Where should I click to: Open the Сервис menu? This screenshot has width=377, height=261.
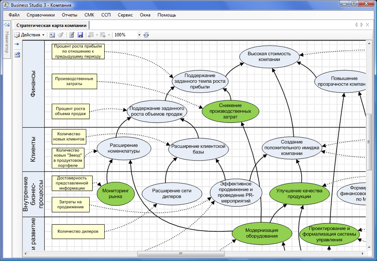click(125, 15)
